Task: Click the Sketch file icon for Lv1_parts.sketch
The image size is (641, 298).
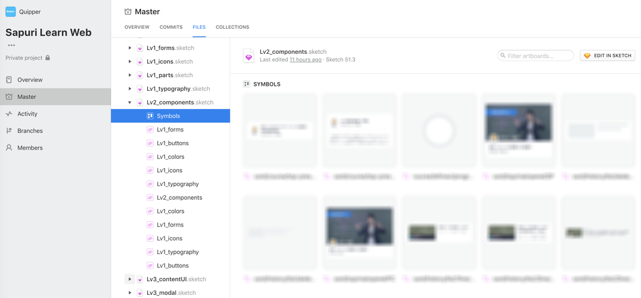Action: (140, 75)
